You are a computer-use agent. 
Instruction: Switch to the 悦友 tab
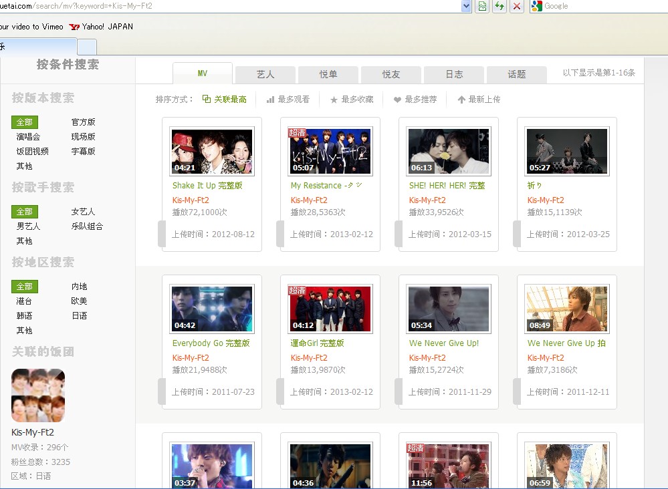coord(391,74)
